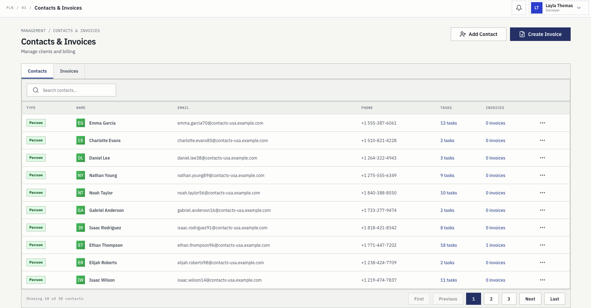
Task: Click the Next page button
Action: tap(530, 299)
